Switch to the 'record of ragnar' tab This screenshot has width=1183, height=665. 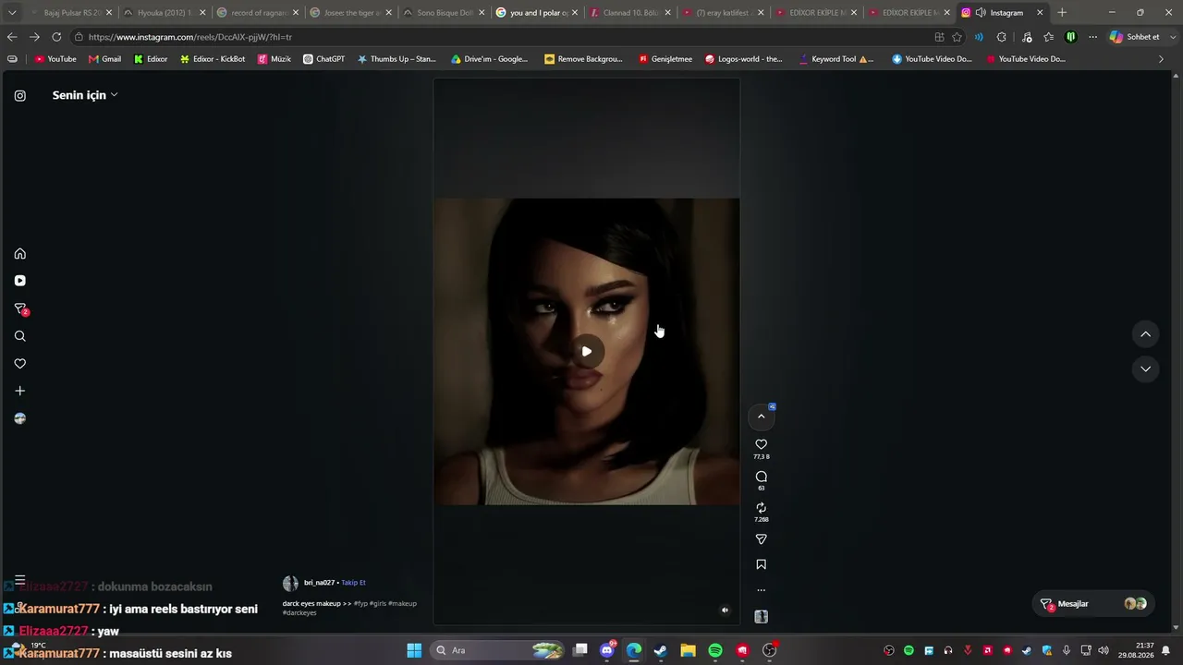coord(258,13)
